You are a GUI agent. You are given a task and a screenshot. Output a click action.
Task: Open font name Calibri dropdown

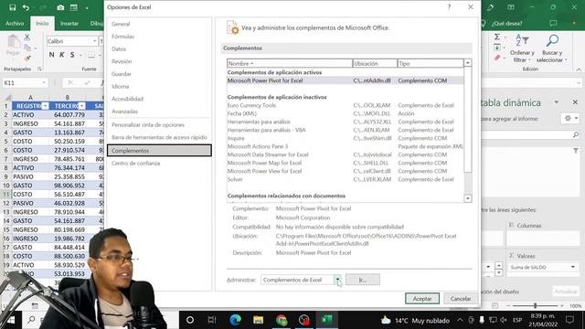click(x=94, y=41)
